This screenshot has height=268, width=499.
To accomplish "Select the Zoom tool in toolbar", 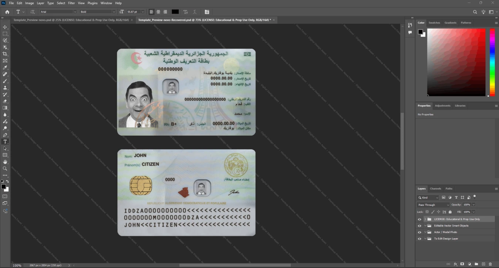I will [x=5, y=168].
